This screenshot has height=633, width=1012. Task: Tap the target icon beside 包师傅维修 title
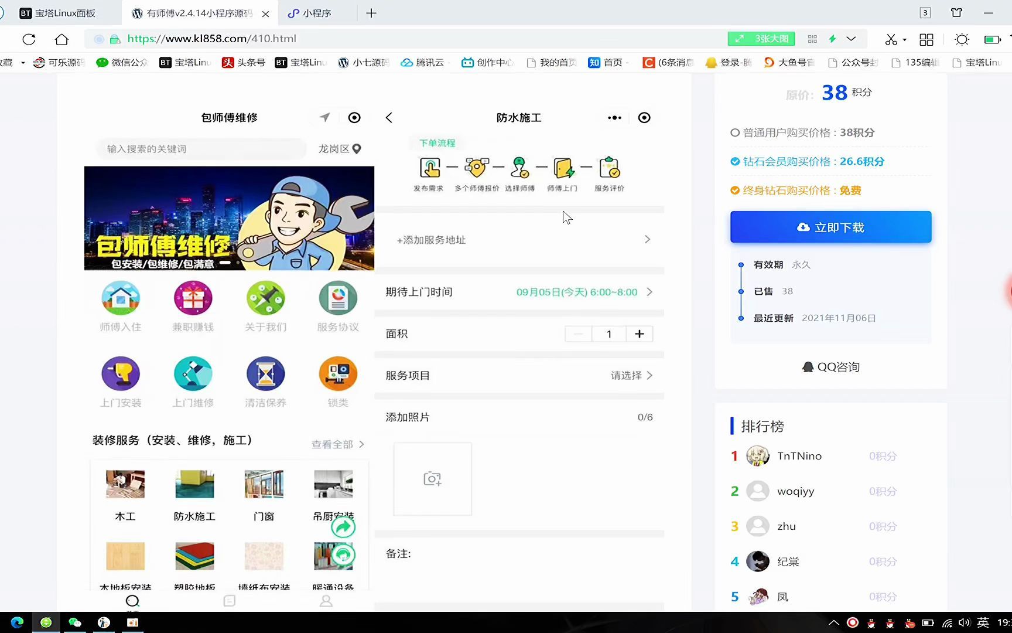pyautogui.click(x=354, y=117)
